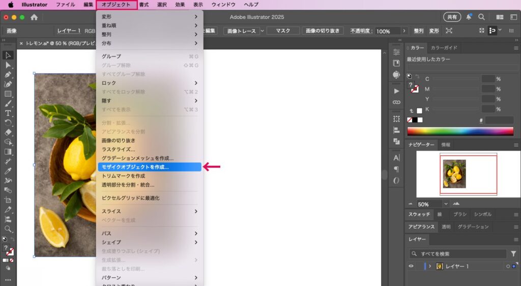
Task: Click the 変形 link in control bar
Action: click(x=434, y=31)
